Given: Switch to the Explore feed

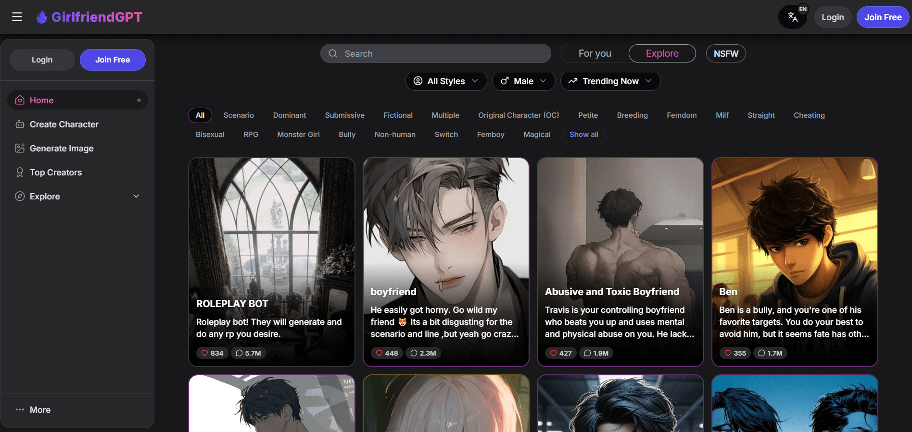Looking at the screenshot, I should pos(662,53).
